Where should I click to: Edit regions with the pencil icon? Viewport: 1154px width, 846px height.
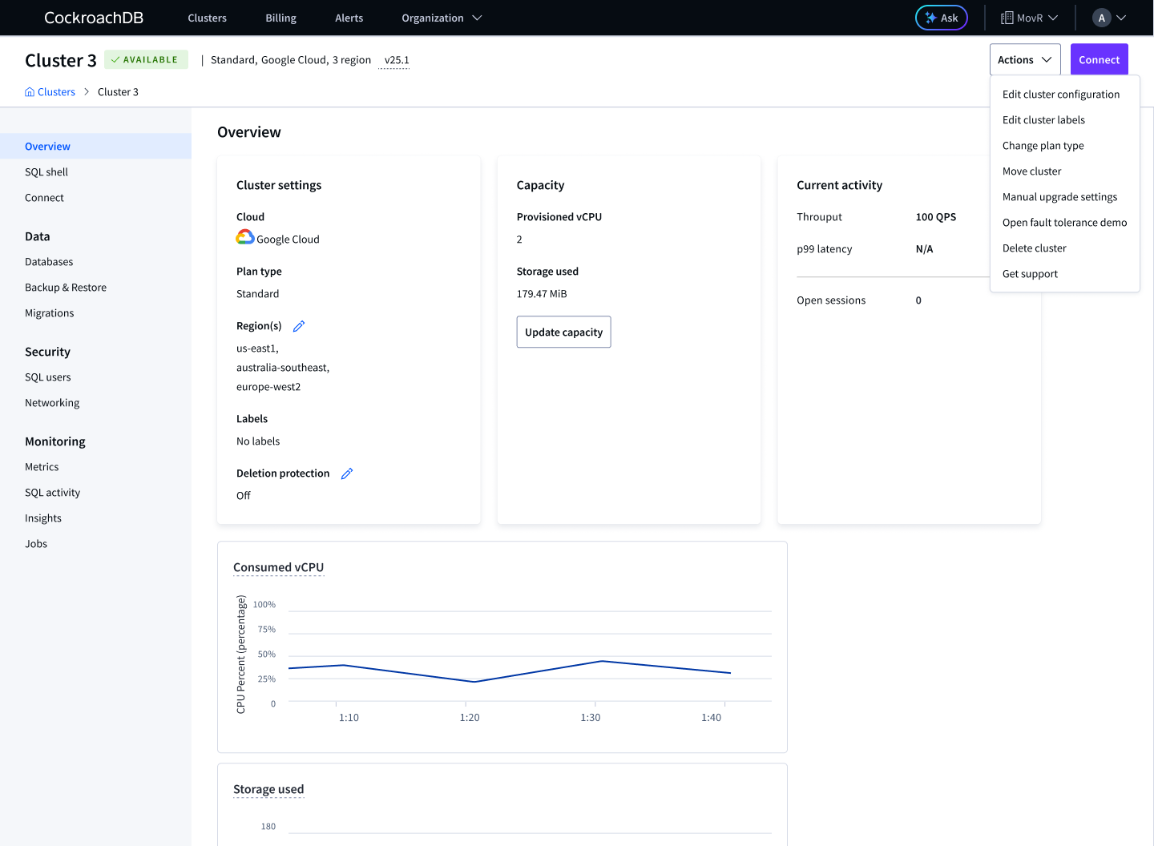click(x=299, y=326)
